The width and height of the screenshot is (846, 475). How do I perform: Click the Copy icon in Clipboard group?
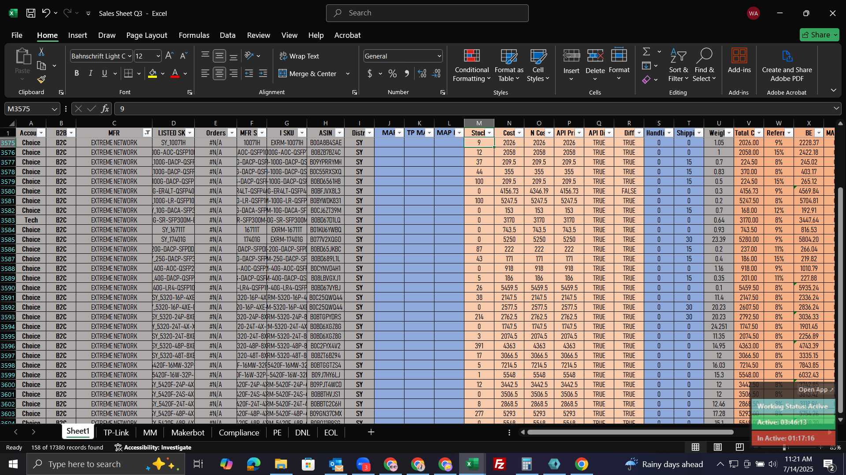click(x=41, y=66)
